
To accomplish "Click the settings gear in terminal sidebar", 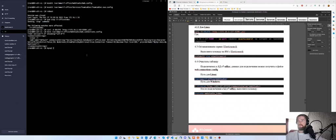I will click(3, 6).
